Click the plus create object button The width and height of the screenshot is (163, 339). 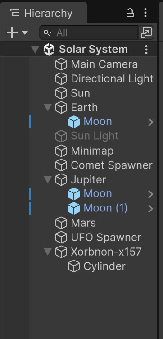[12, 32]
